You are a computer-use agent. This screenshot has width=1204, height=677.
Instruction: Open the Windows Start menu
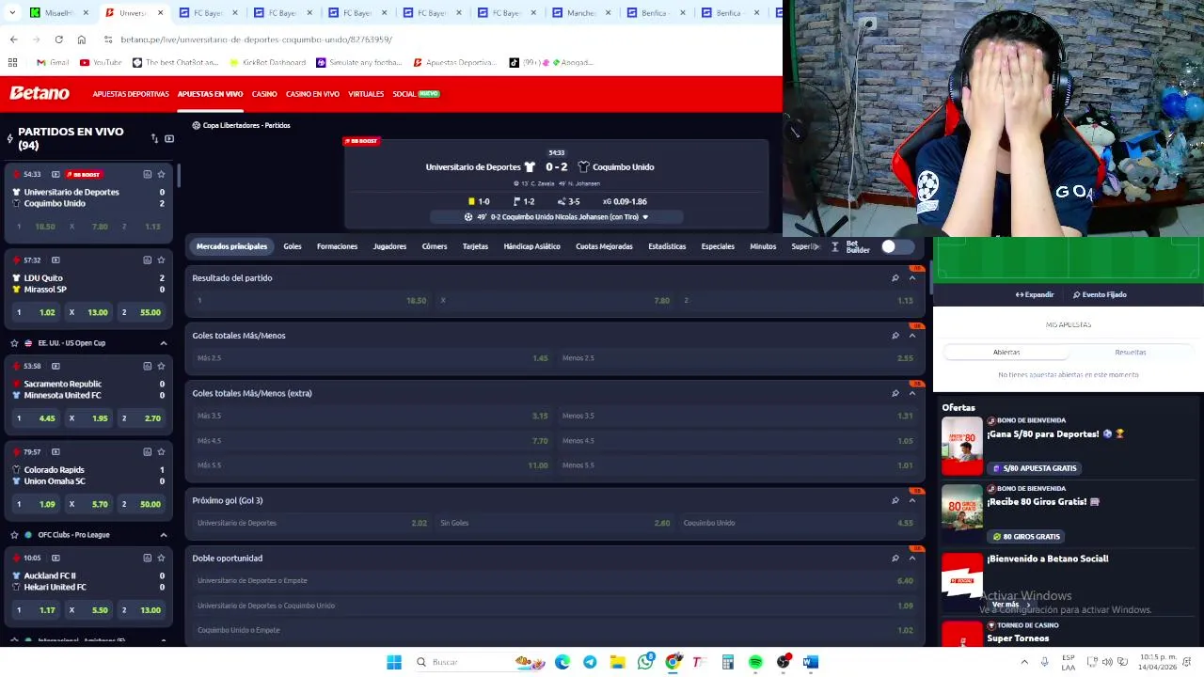(394, 662)
